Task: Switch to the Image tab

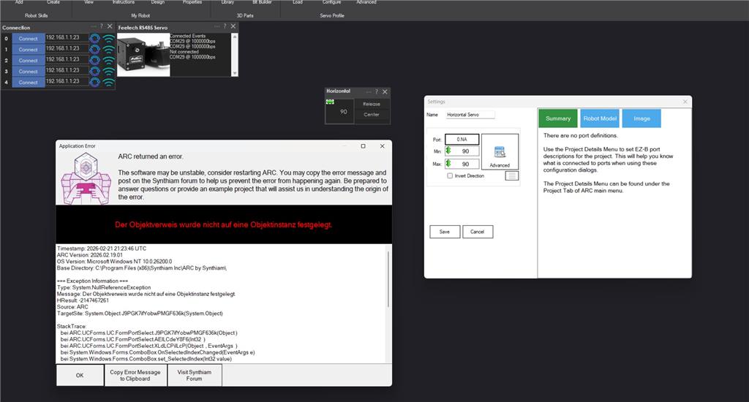Action: pyautogui.click(x=641, y=118)
